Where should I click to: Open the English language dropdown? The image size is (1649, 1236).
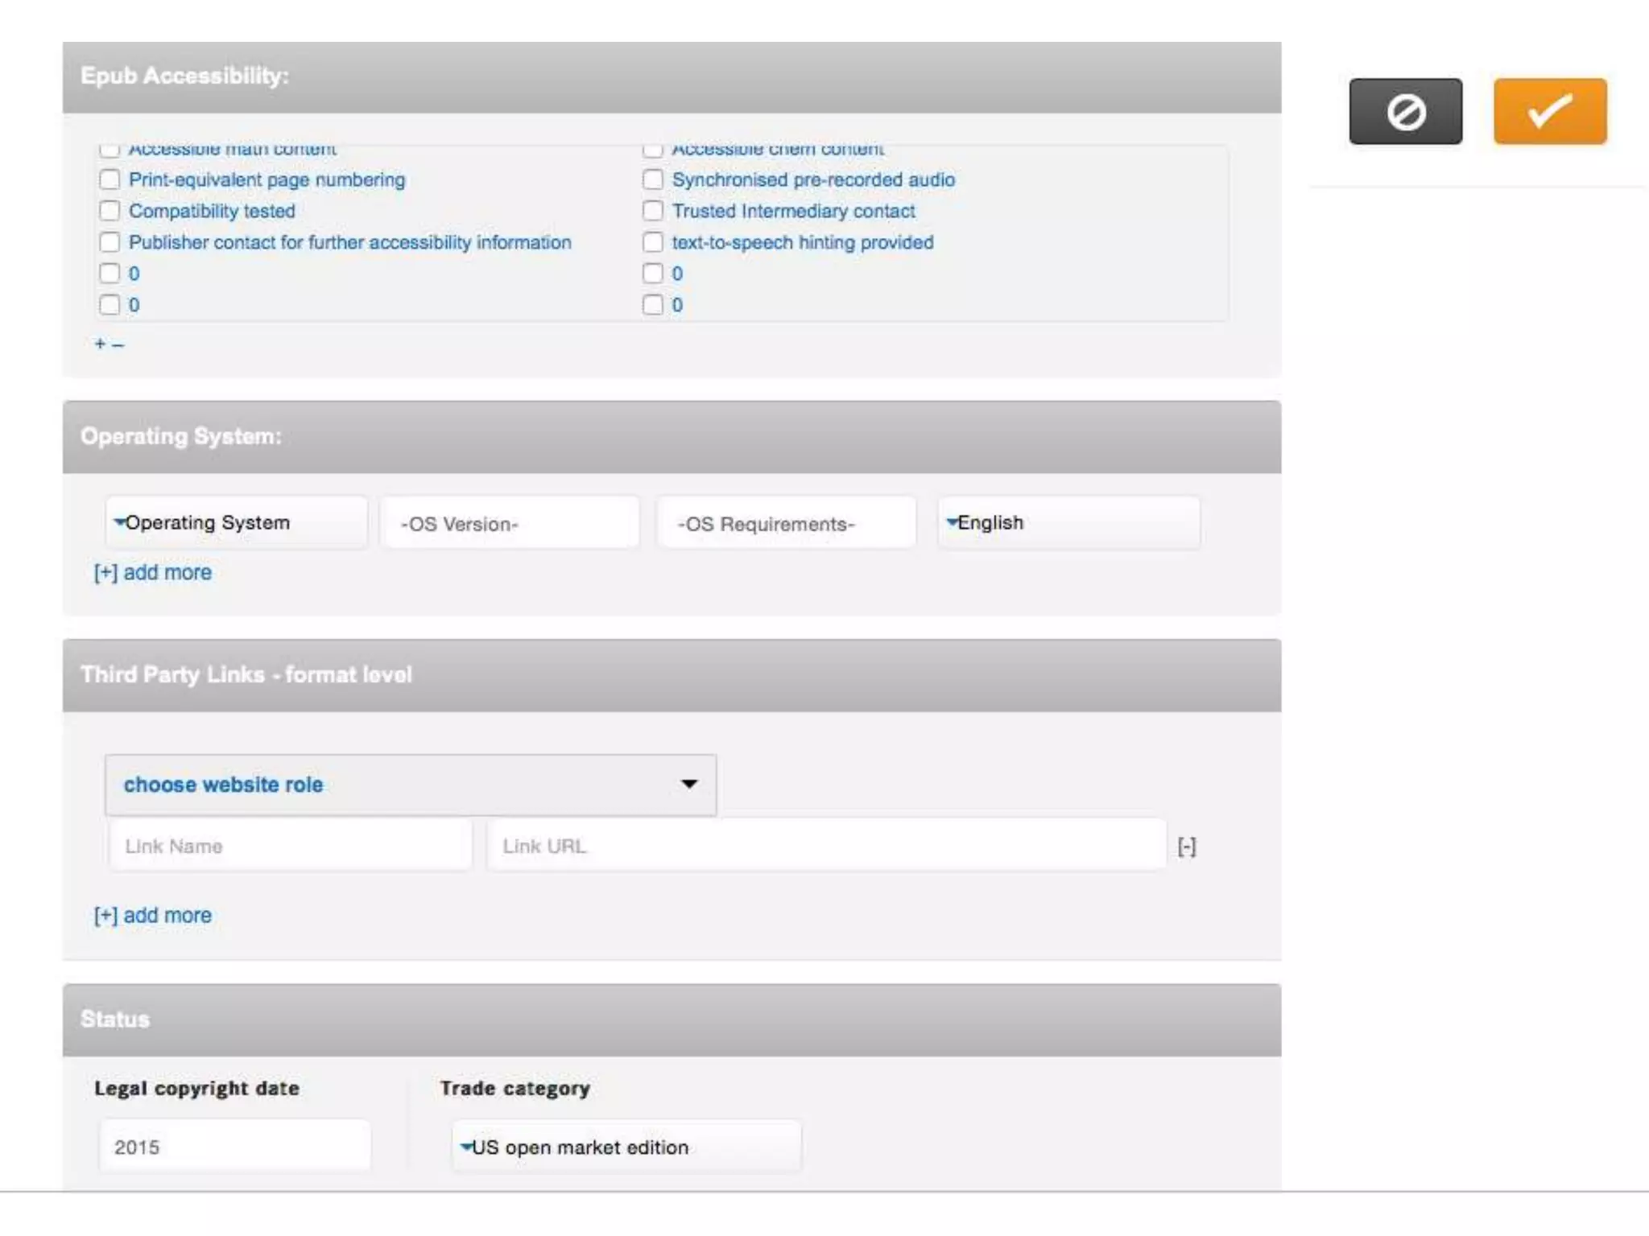(x=1068, y=523)
